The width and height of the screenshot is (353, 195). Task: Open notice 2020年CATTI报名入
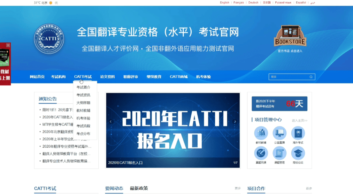58,117
